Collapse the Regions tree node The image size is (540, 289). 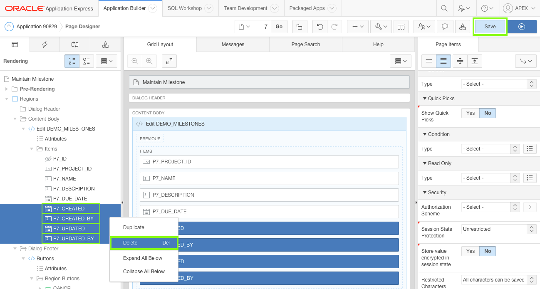[x=6, y=99]
